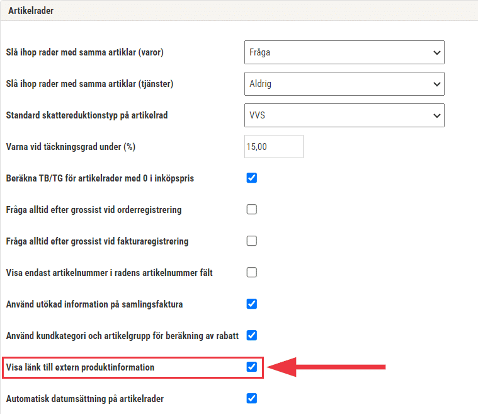
Task: Click the 'Varna vid täckningsgrad under (%)' label
Action: point(71,147)
